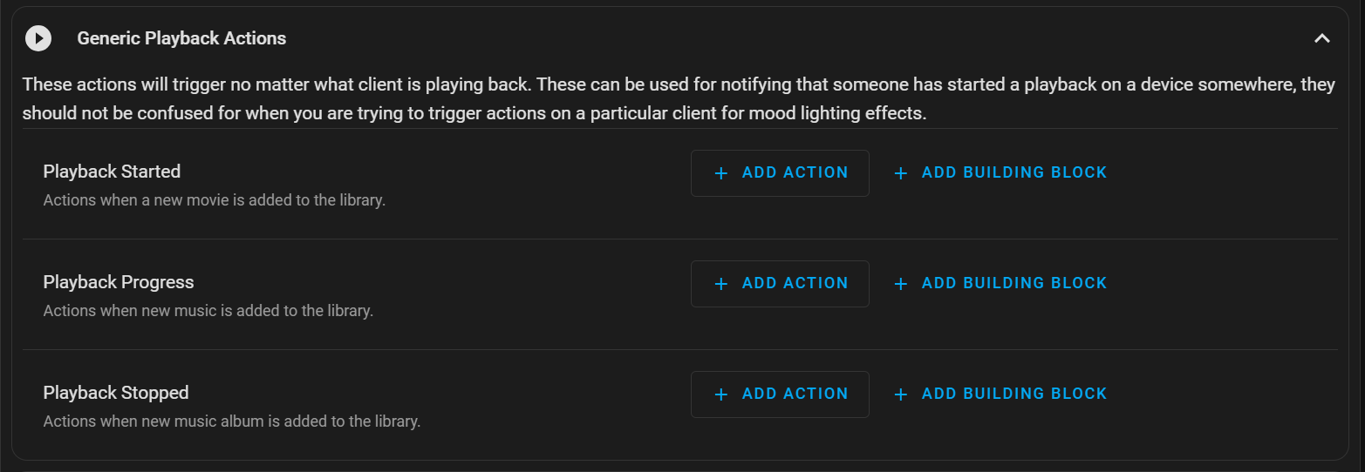The width and height of the screenshot is (1365, 472).
Task: Click plus icon in Playback Progress Add Action
Action: point(720,284)
